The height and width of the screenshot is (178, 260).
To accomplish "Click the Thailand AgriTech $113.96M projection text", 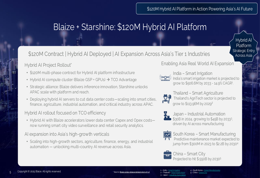I will click(x=204, y=101).
